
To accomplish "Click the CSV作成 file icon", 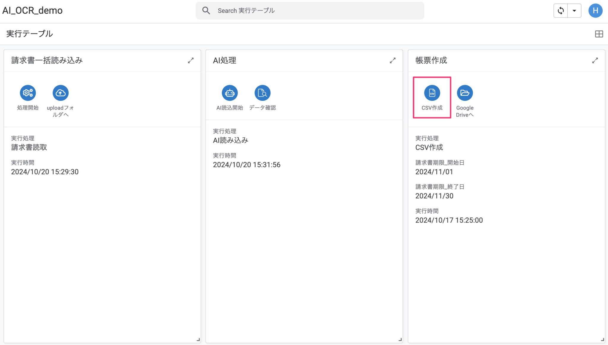I will tap(432, 93).
